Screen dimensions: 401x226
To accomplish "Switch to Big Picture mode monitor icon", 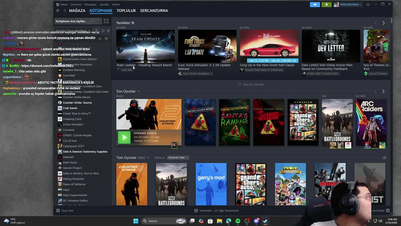I will (368, 4).
